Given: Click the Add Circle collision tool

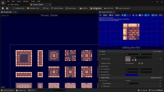Looking at the screenshot, I should [109, 8].
